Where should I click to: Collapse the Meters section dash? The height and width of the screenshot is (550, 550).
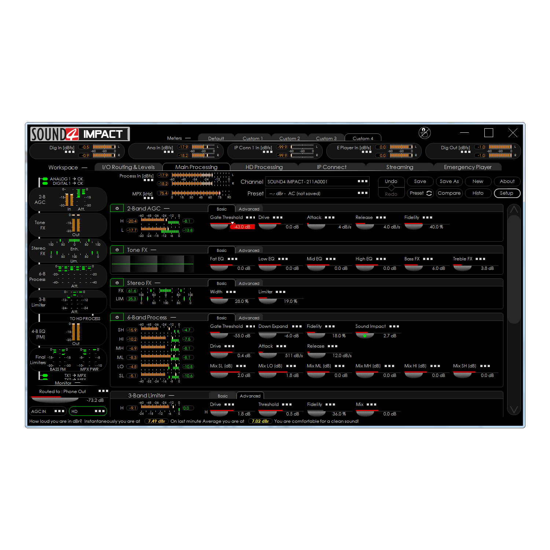[188, 138]
